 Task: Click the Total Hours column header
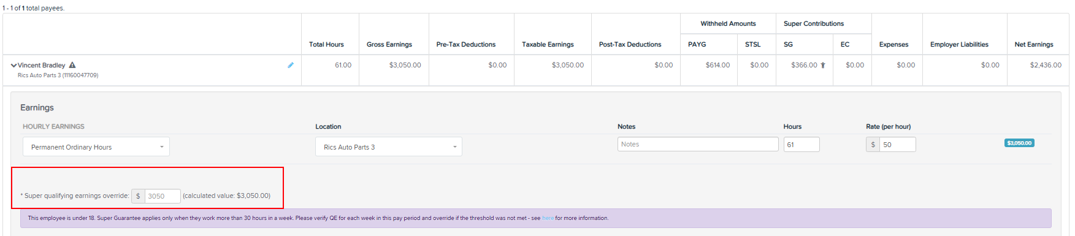[326, 44]
